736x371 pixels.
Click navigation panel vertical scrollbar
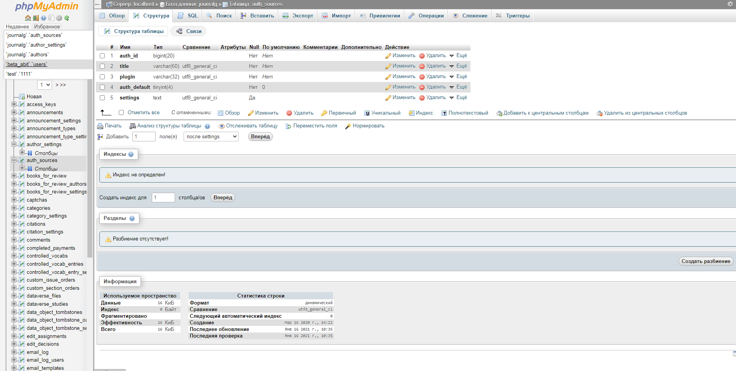point(90,168)
